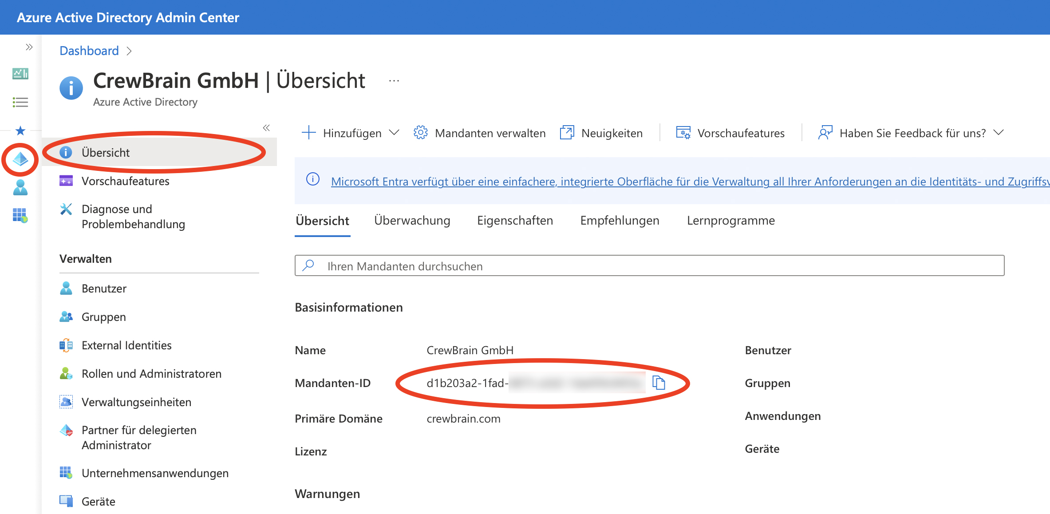
Task: Open the users person sidebar icon
Action: coord(20,187)
